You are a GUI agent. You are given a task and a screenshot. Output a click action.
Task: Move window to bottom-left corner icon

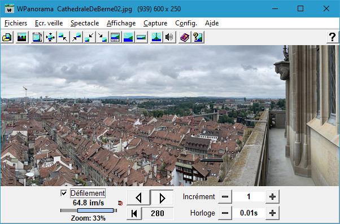(89, 37)
